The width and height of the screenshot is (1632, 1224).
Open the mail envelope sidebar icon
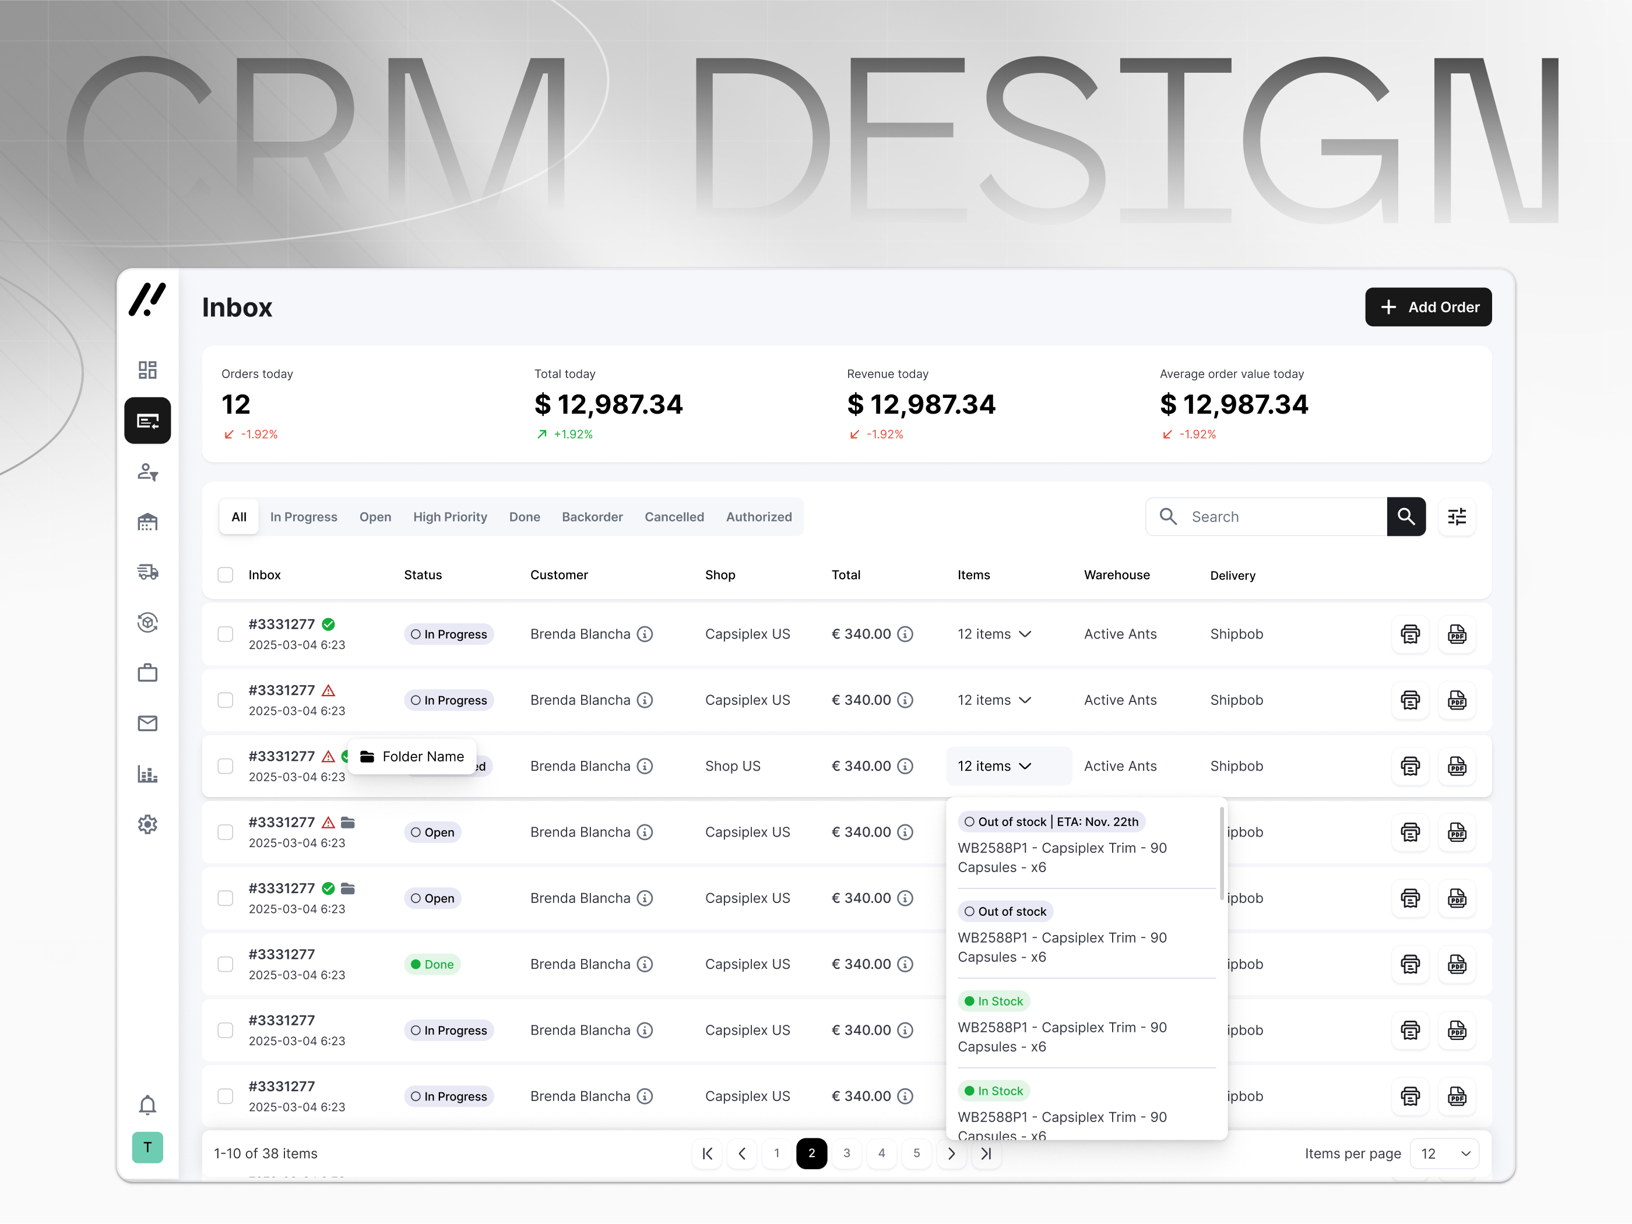(x=147, y=724)
